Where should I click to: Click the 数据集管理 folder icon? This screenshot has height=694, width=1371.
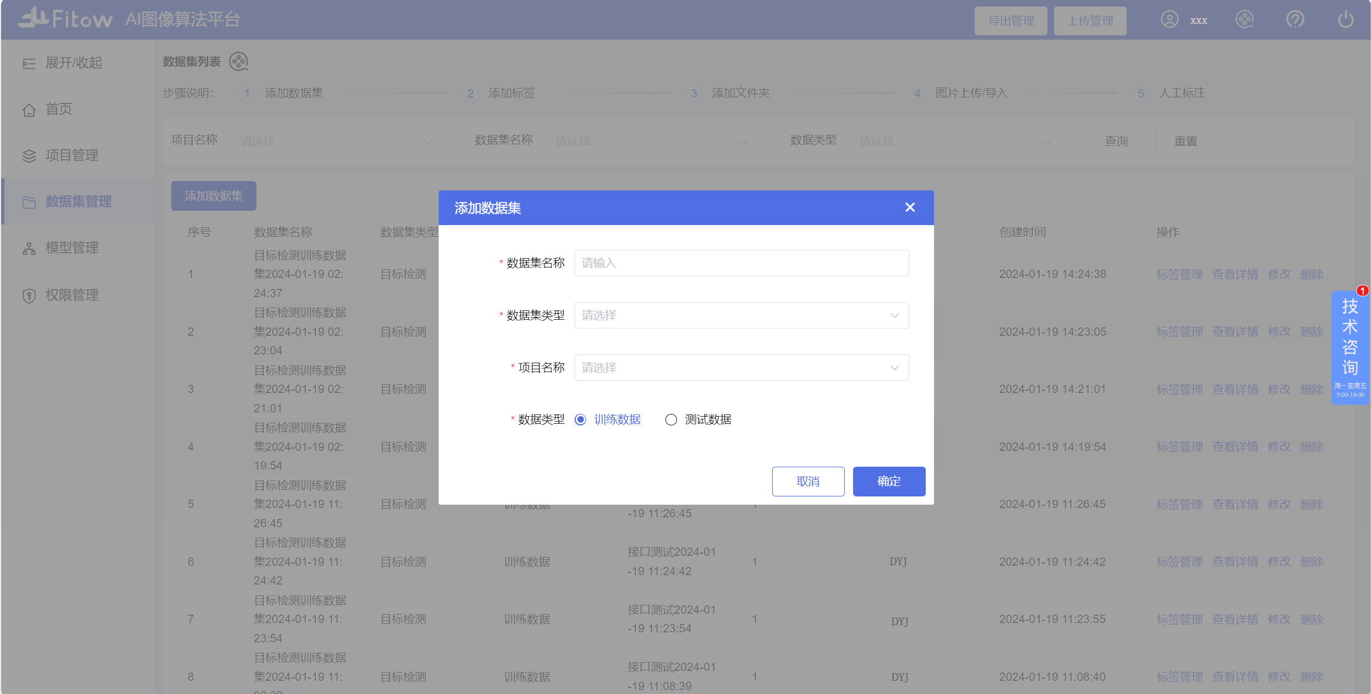[29, 203]
